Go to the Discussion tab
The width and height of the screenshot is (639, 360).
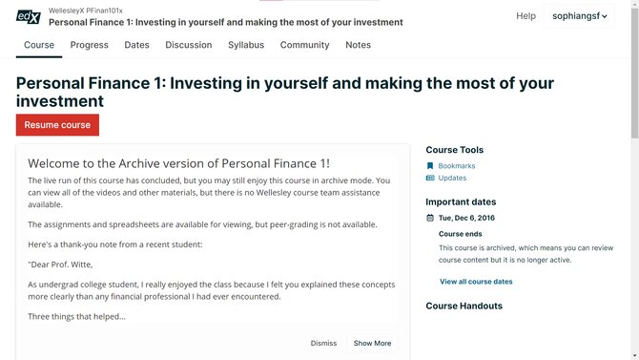pyautogui.click(x=189, y=45)
